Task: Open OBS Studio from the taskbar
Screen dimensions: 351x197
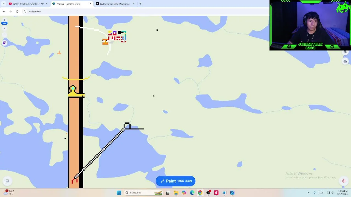Action: 208,193
